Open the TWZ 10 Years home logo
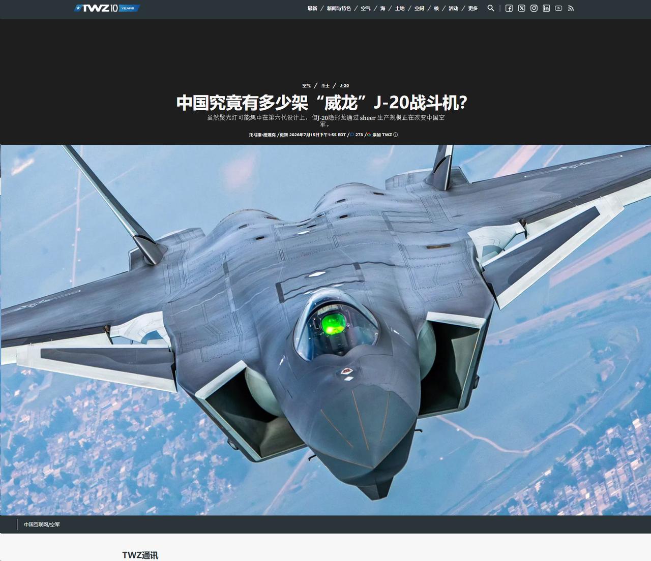The height and width of the screenshot is (561, 651). click(107, 8)
